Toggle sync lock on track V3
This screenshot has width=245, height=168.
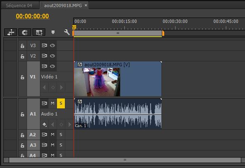(x=45, y=45)
